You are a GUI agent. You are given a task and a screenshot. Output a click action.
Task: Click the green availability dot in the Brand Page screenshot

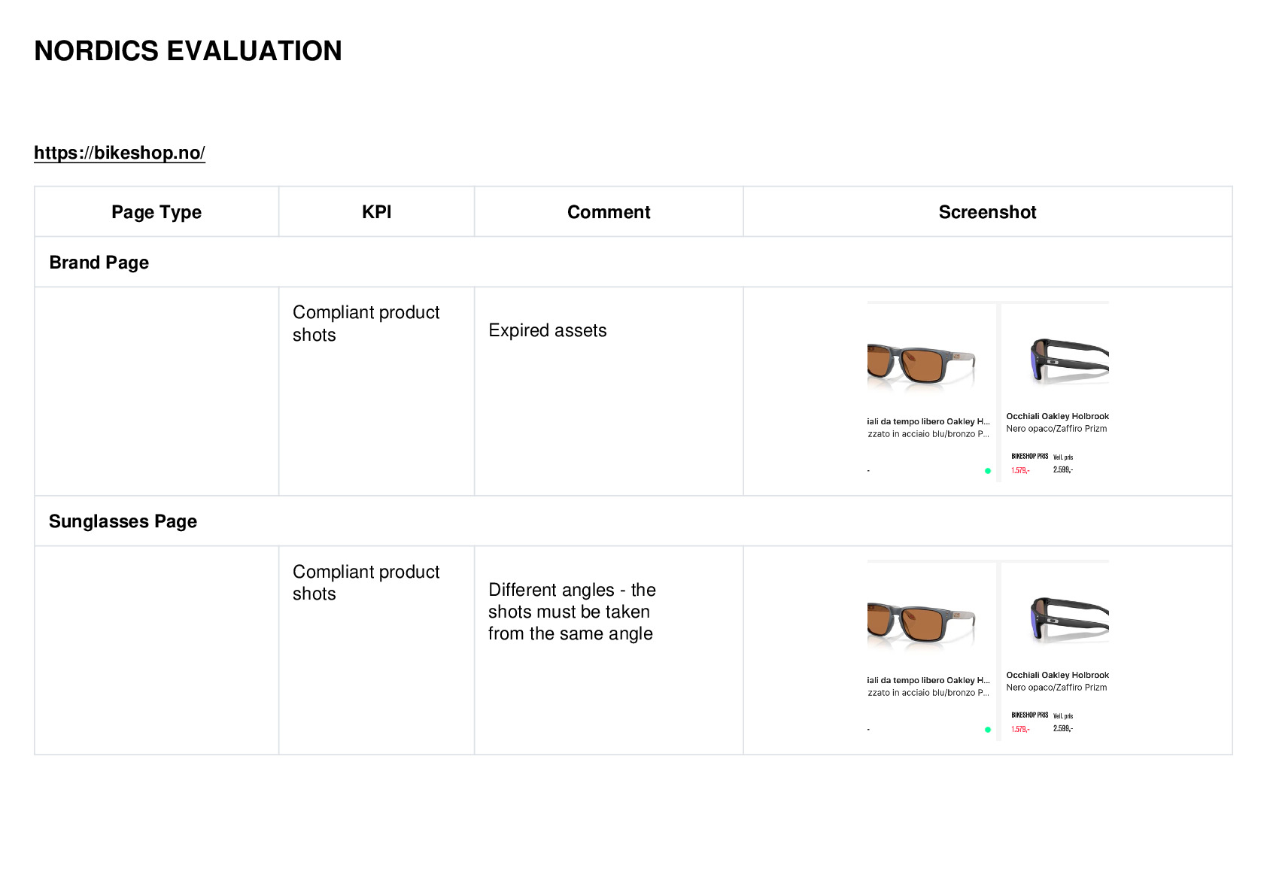coord(988,471)
